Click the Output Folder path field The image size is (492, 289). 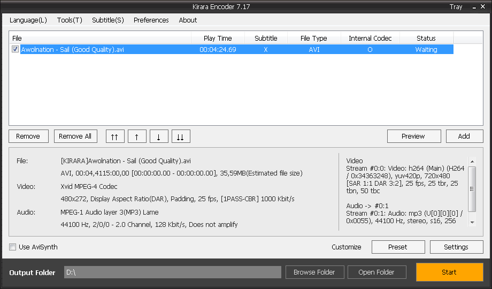173,272
